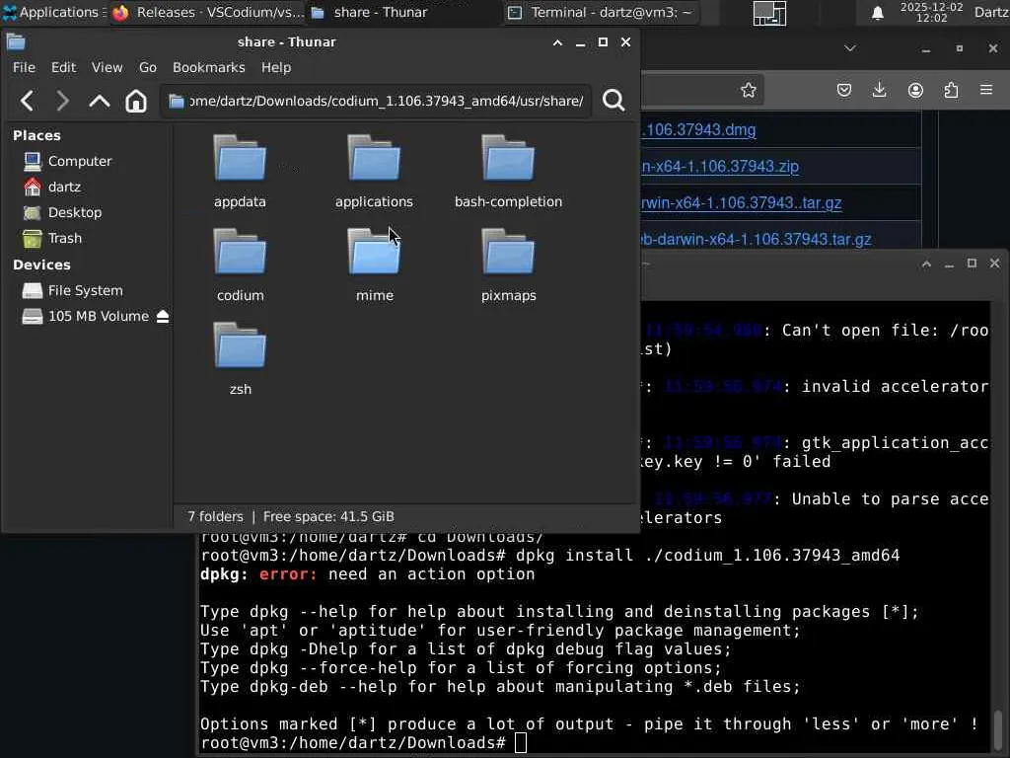The width and height of the screenshot is (1010, 758).
Task: Open the mime folder
Action: [x=374, y=265]
